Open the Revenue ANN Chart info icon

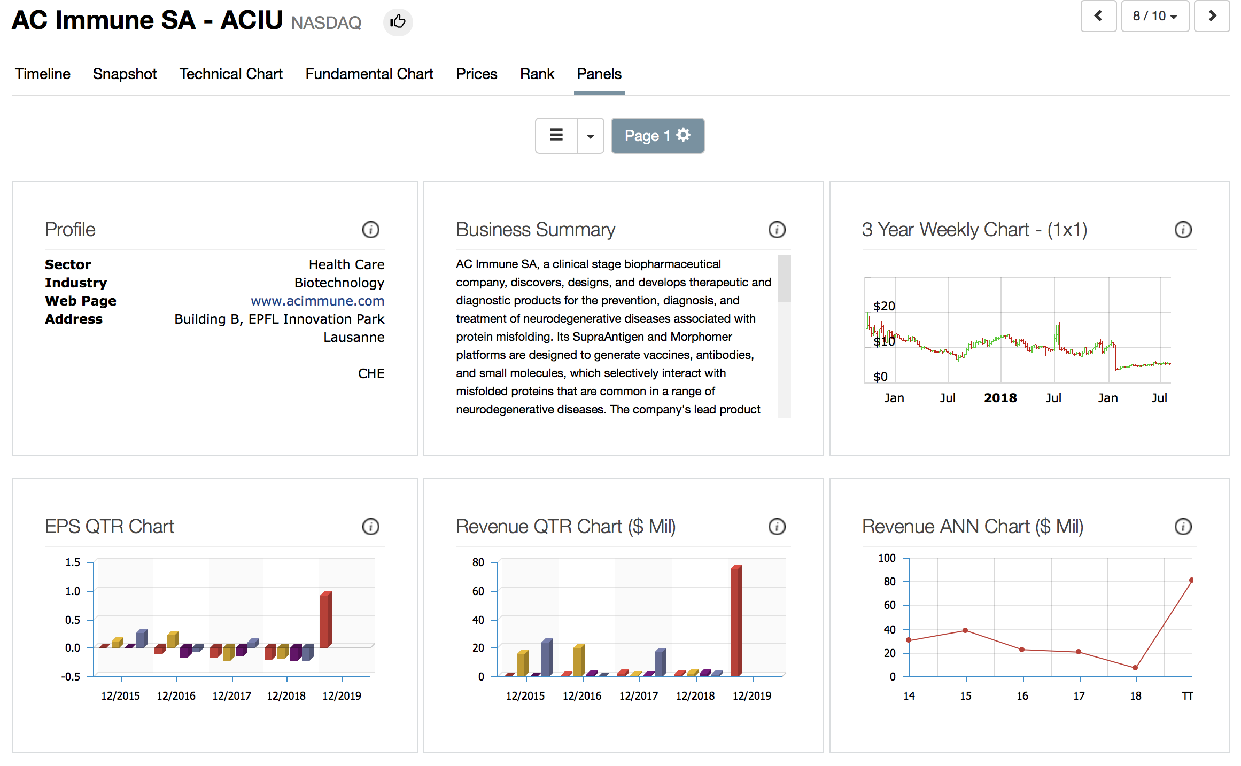click(x=1183, y=527)
